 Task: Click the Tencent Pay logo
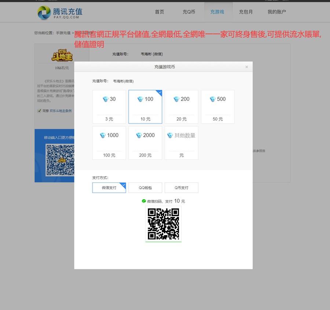click(x=60, y=12)
